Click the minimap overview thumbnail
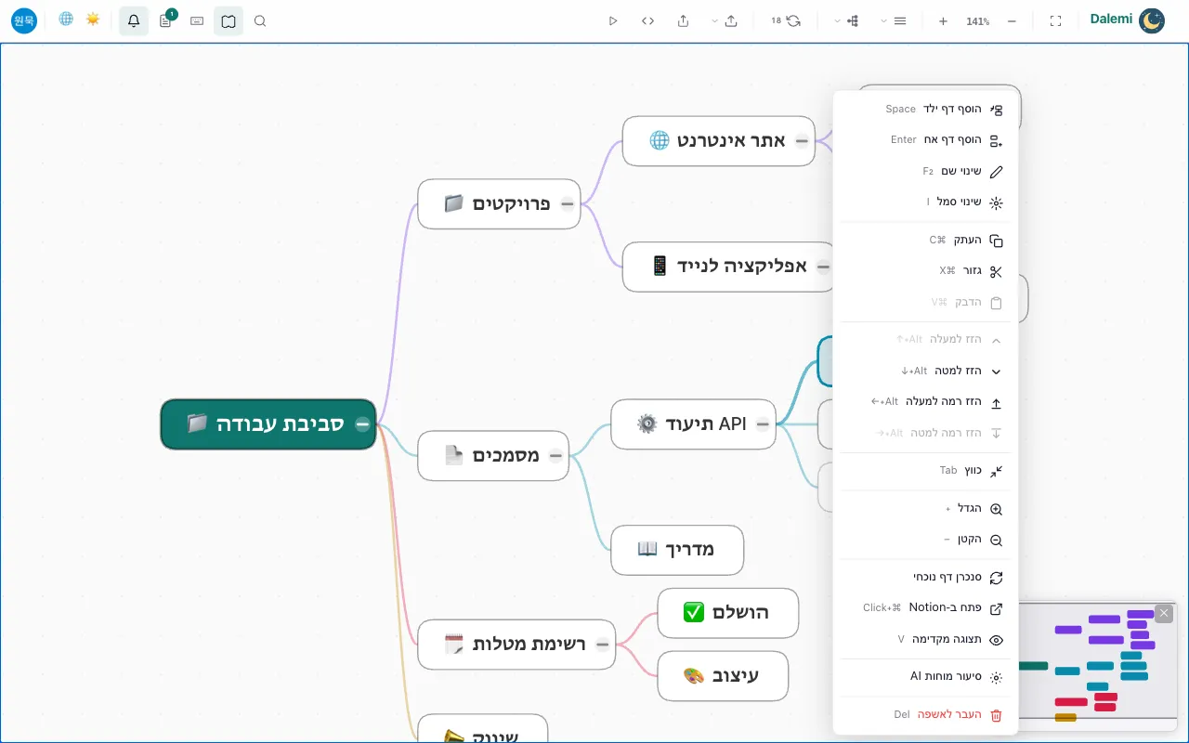The width and height of the screenshot is (1189, 743). (x=1098, y=667)
